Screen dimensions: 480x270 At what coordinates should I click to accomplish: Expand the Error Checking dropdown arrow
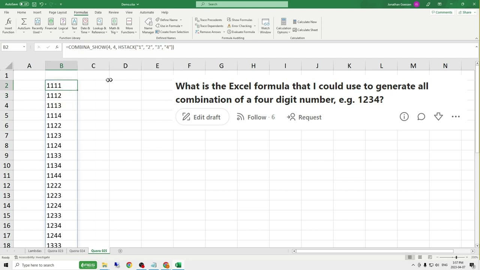click(255, 26)
